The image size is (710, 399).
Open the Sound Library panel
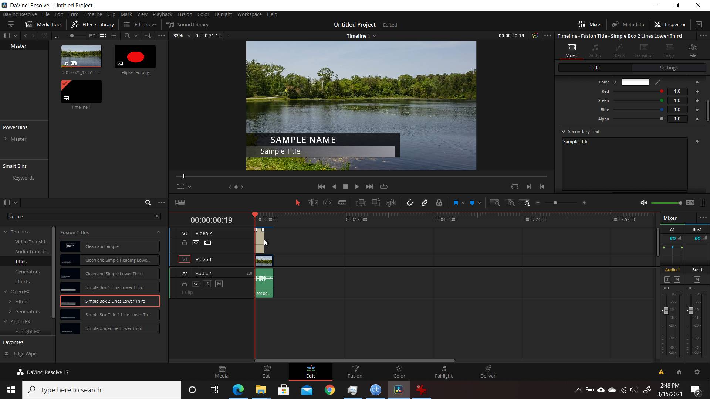coord(187,24)
